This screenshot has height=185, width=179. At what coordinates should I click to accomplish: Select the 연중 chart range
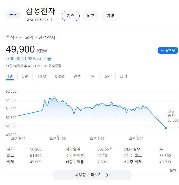point(77,76)
